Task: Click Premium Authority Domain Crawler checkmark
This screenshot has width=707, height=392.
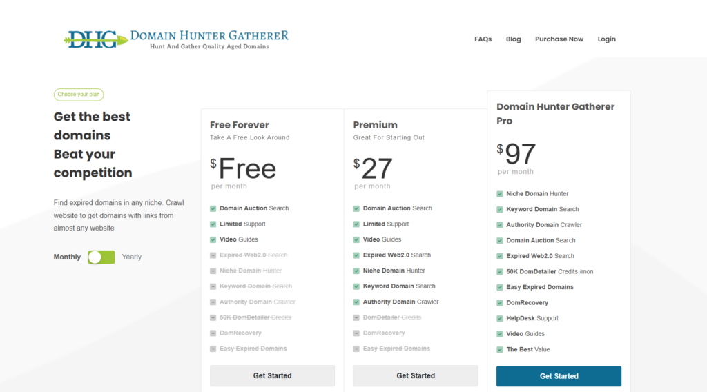Action: click(x=356, y=302)
